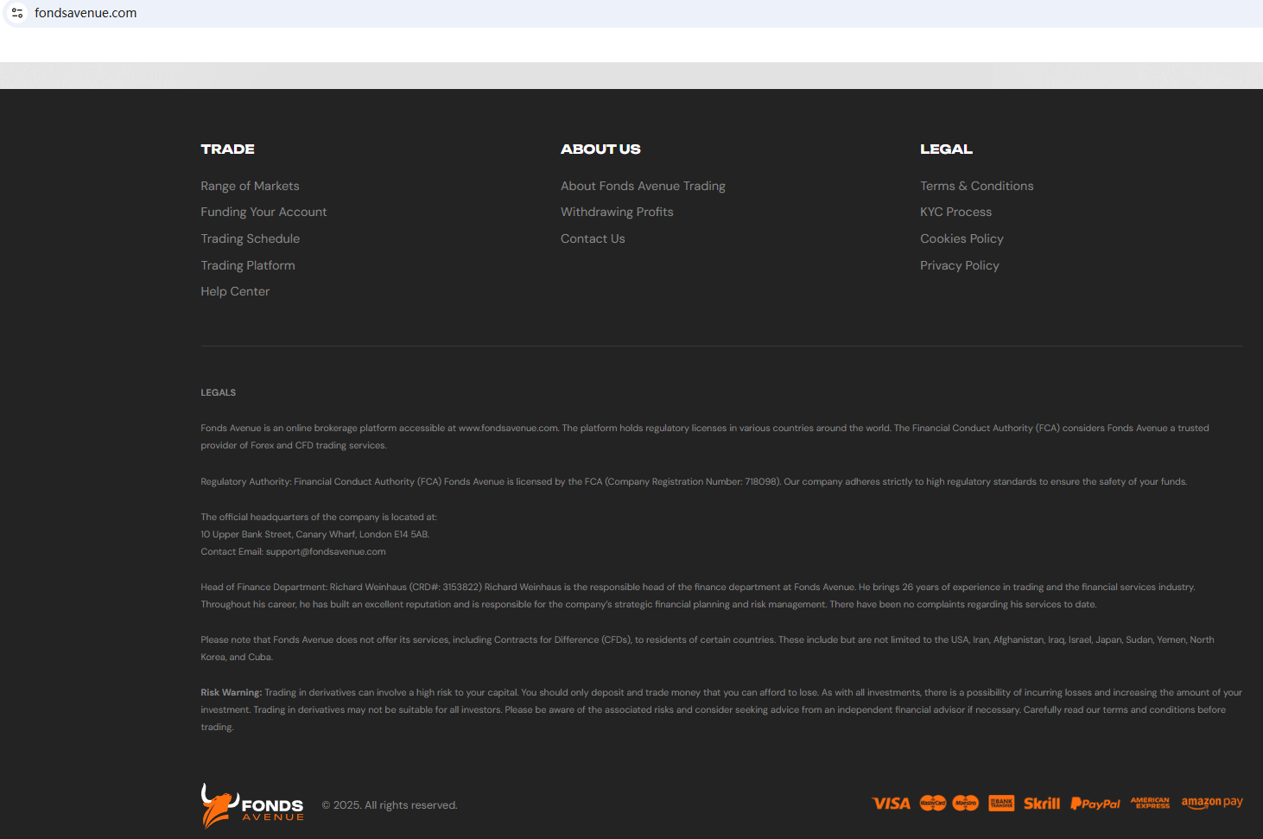The height and width of the screenshot is (839, 1263).
Task: Open the Range of Markets link
Action: (x=251, y=186)
